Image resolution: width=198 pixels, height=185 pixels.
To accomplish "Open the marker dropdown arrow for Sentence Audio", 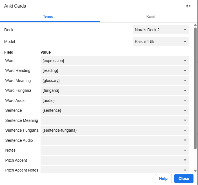I will pyautogui.click(x=185, y=140).
